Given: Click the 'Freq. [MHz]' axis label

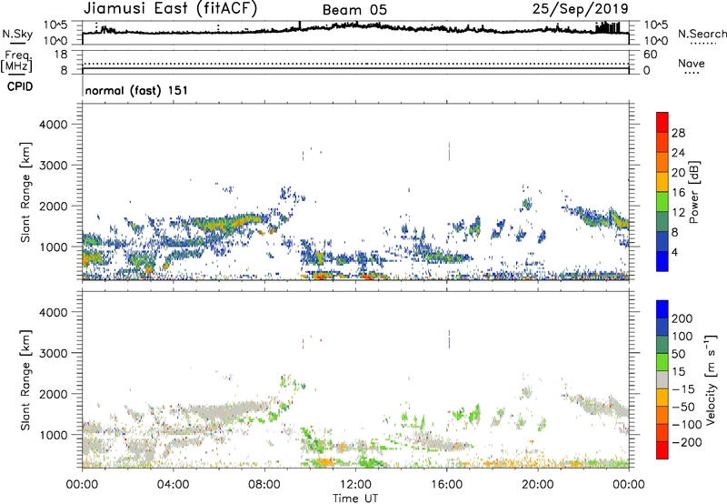Looking at the screenshot, I should tap(16, 62).
